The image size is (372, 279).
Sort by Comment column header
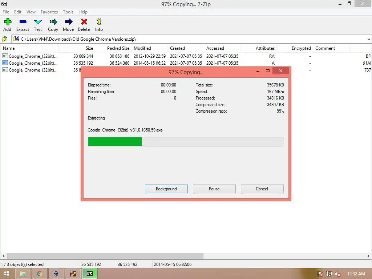click(331, 48)
